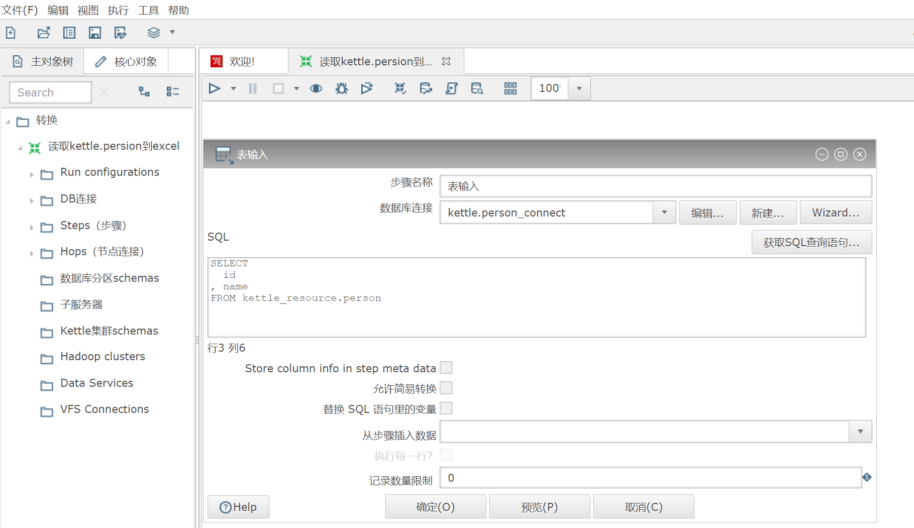914x528 pixels.
Task: Select 子服务器 tree item
Action: click(x=81, y=304)
